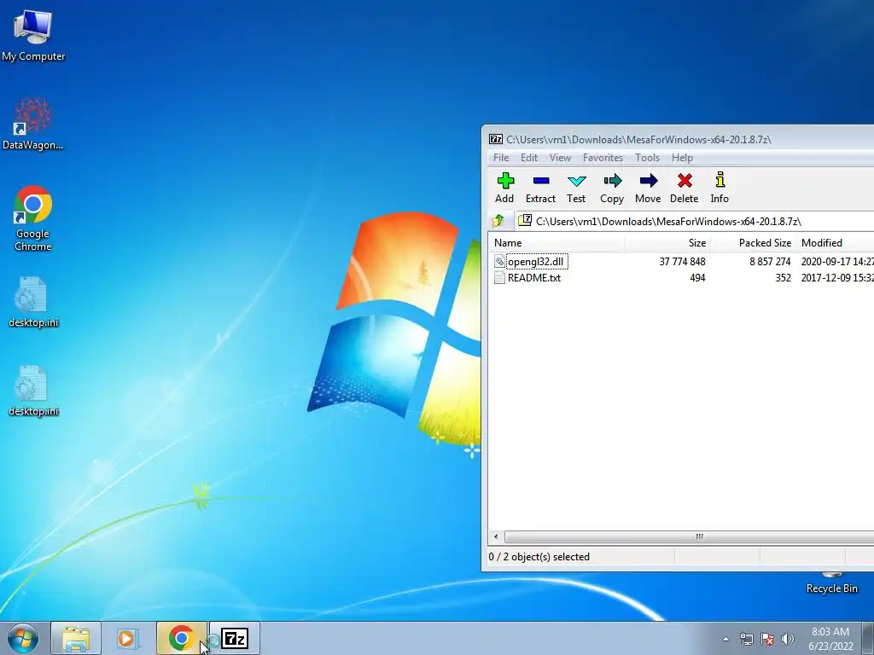874x655 pixels.
Task: Hit the red Delete icon
Action: (x=684, y=188)
